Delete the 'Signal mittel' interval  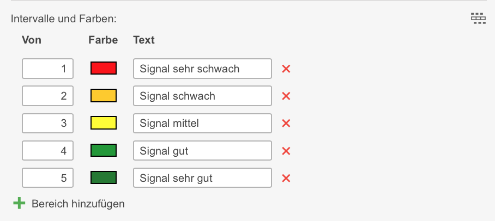coord(286,124)
